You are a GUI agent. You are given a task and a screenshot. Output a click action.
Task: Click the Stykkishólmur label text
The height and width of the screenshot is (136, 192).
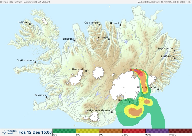[x=26, y=60]
